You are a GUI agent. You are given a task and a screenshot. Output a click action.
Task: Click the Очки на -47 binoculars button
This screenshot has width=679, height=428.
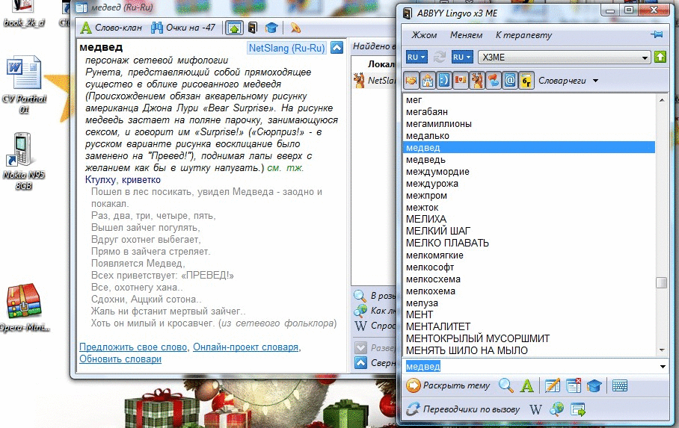point(183,28)
